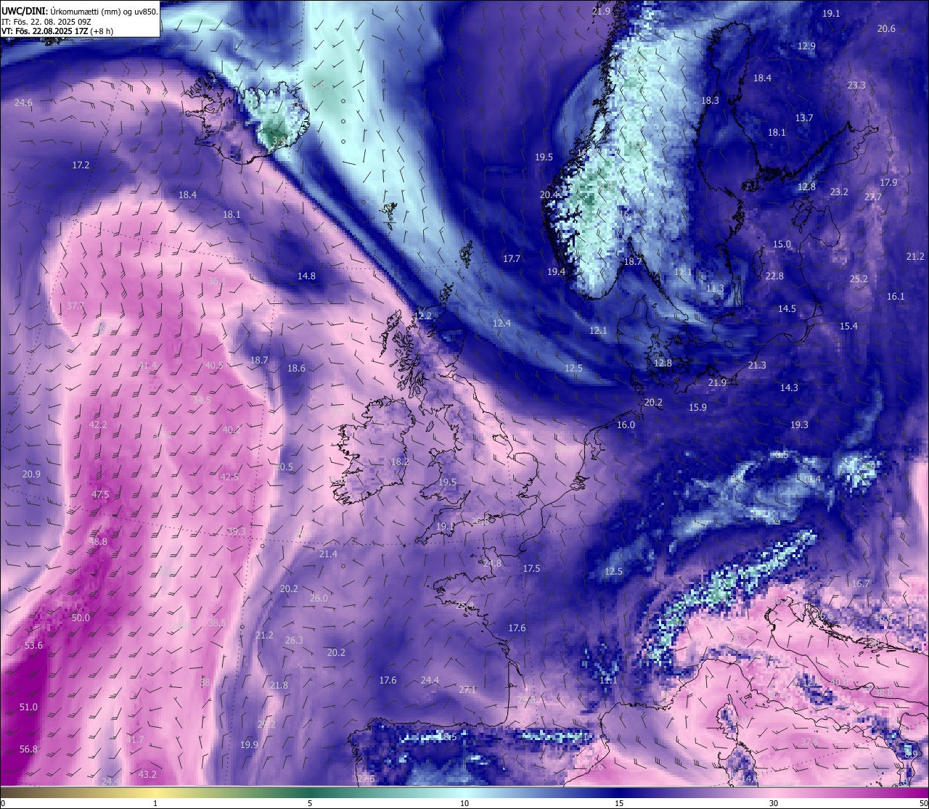Click the VT: Fös. 22.08.2025 17Z line
929x809 pixels.
tap(57, 31)
